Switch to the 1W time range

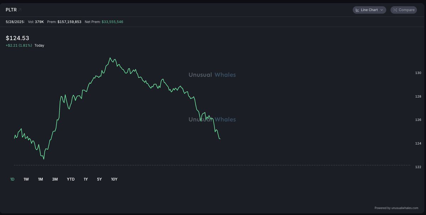click(x=26, y=179)
